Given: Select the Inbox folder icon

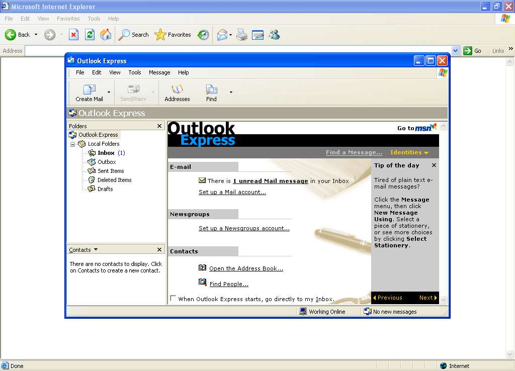Looking at the screenshot, I should tap(92, 153).
